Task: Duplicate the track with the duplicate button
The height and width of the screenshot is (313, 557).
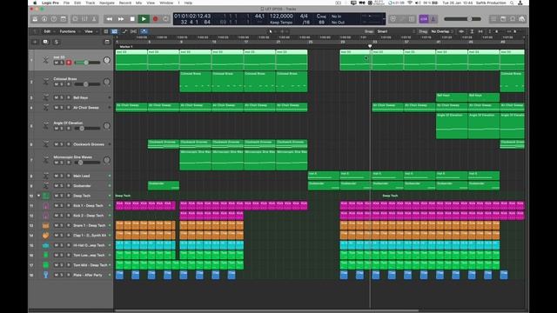Action: (x=45, y=42)
